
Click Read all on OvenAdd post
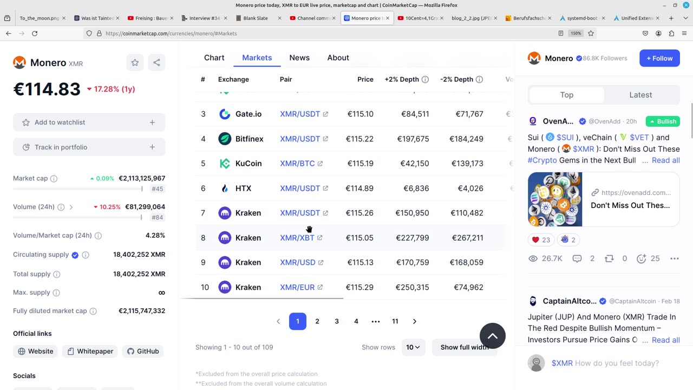(665, 160)
